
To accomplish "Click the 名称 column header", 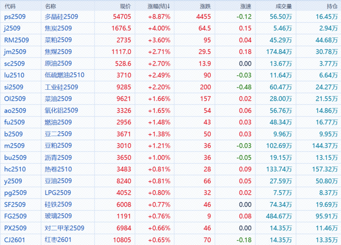I will pyautogui.click(x=51, y=7).
